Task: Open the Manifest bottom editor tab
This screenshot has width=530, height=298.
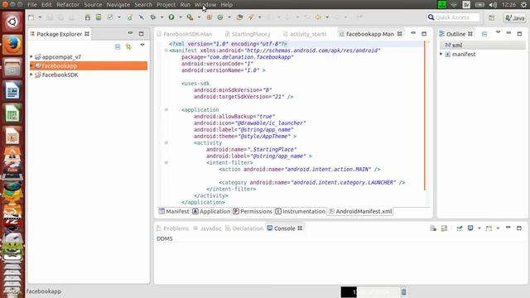Action: click(174, 212)
